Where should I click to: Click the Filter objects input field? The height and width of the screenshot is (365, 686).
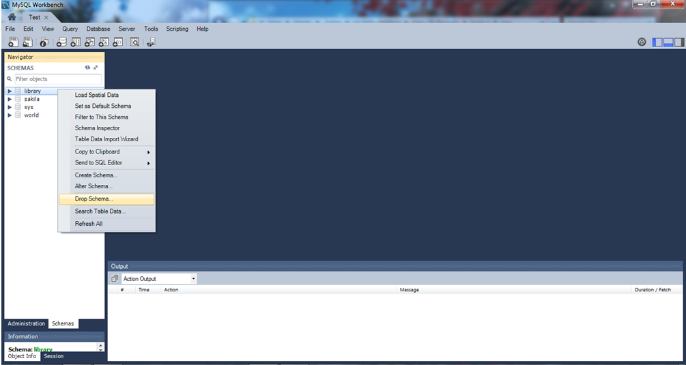click(58, 79)
